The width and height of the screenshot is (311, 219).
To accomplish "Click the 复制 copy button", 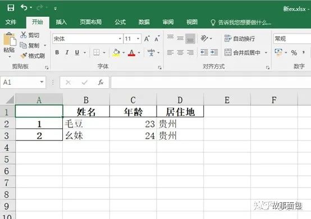I will (x=29, y=45).
